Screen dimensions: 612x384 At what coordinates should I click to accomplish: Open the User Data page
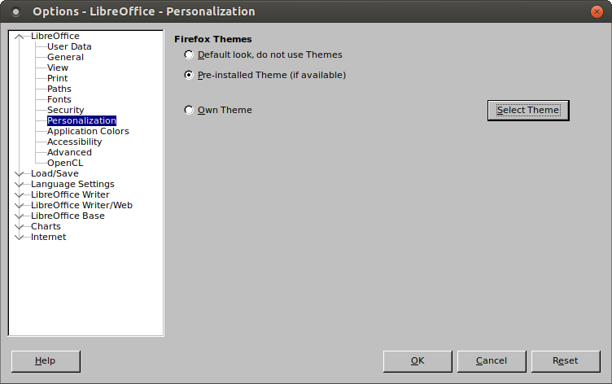[69, 46]
